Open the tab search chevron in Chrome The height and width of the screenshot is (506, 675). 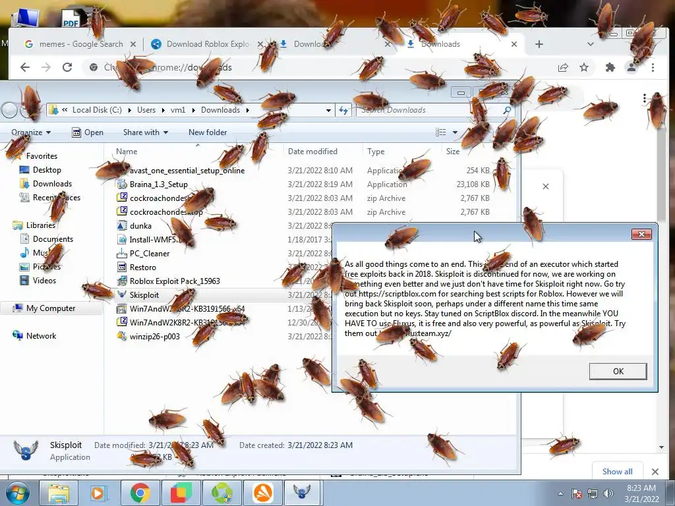[x=591, y=44]
